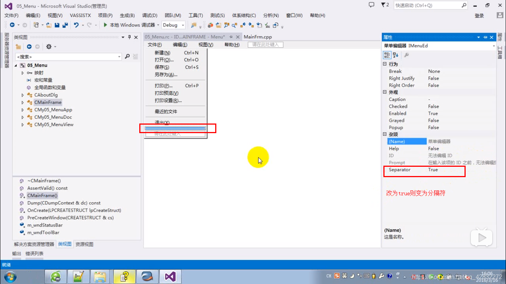Collapse the 05_Menu project node
Screen dimensions: 506x284
coord(16,65)
